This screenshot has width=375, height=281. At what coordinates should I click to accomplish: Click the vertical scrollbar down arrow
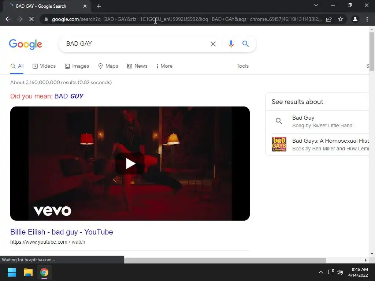coord(372,254)
